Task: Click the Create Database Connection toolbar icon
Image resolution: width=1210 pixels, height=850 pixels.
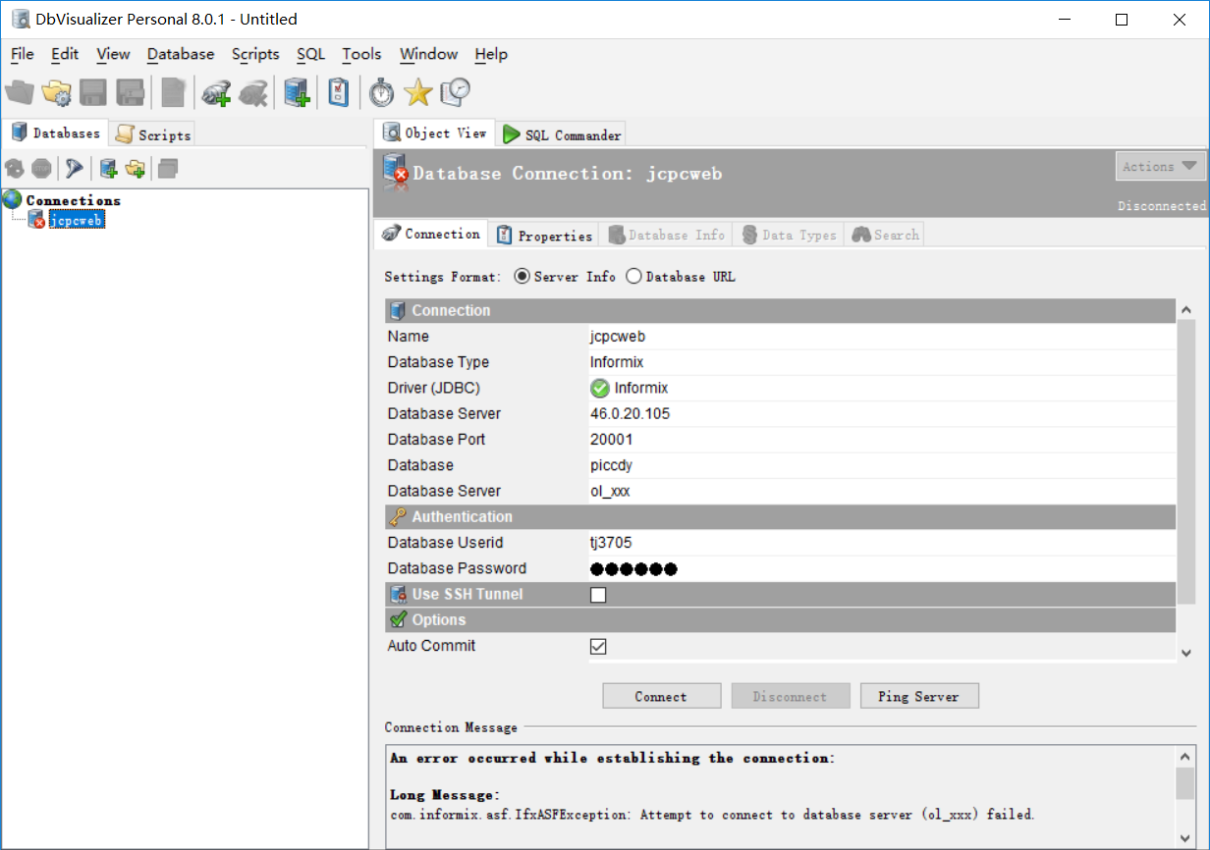Action: point(296,93)
